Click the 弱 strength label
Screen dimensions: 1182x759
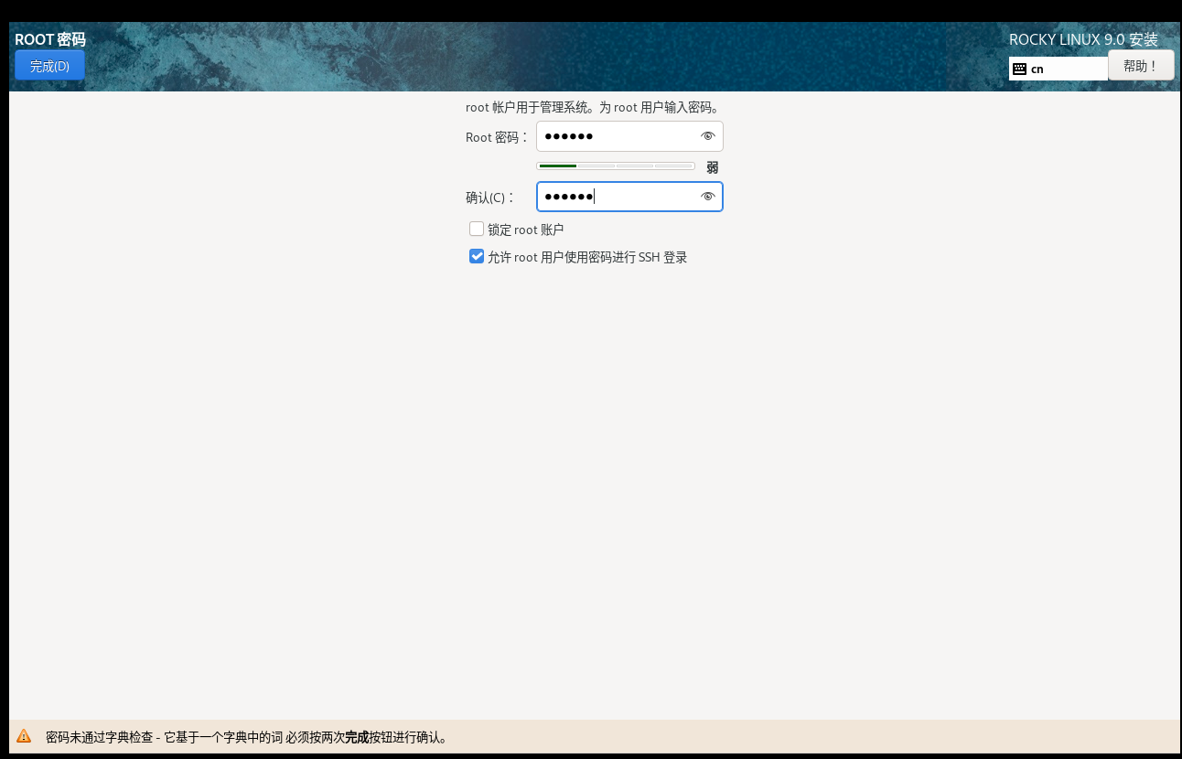[x=712, y=167]
